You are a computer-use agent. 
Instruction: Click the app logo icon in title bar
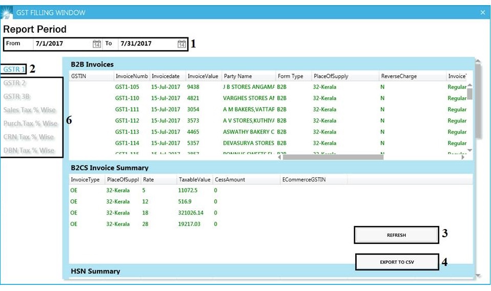[6, 12]
